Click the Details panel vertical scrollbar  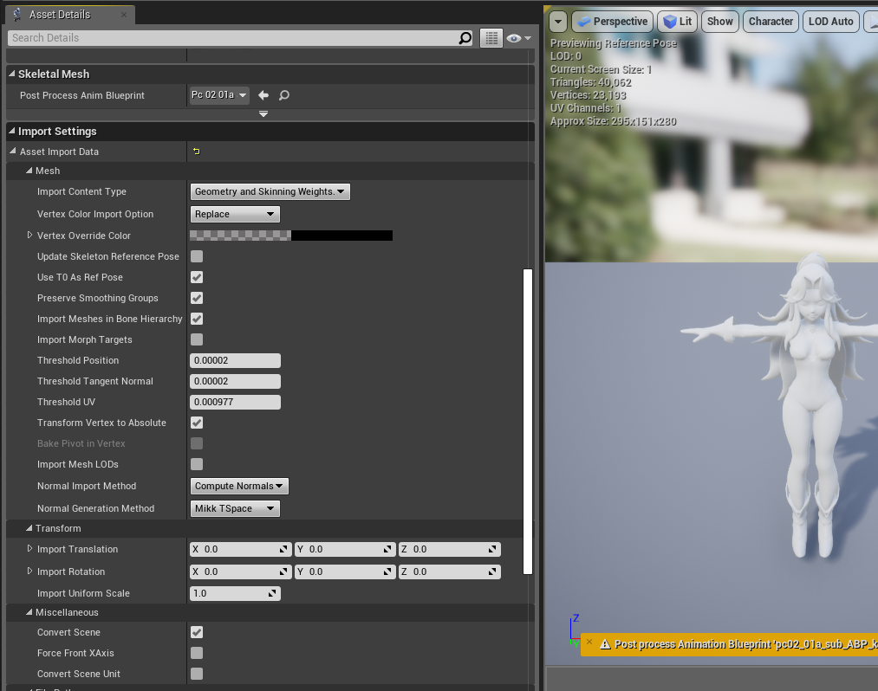528,422
